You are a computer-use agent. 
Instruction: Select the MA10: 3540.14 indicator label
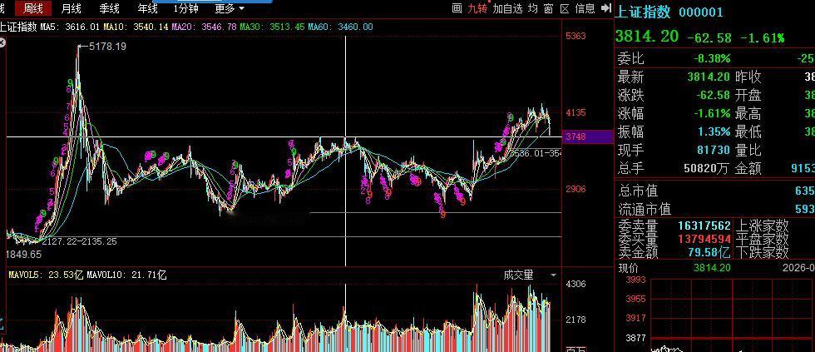136,27
